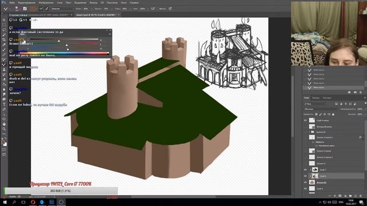Toggle the Эффекты visibility eye
The width and height of the screenshot is (367, 206).
313,142
